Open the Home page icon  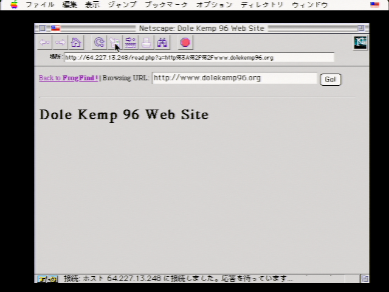[x=75, y=43]
